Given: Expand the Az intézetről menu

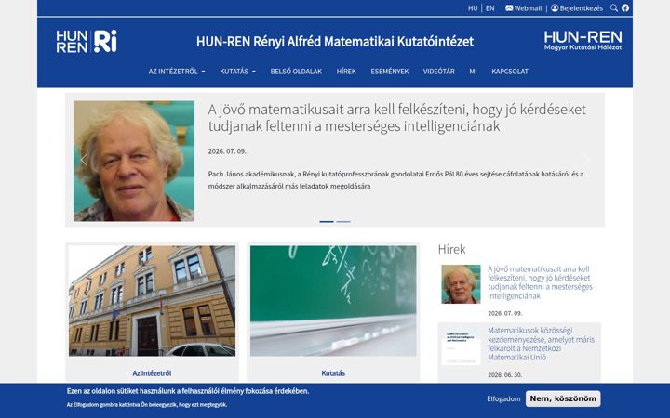Looking at the screenshot, I should (177, 72).
